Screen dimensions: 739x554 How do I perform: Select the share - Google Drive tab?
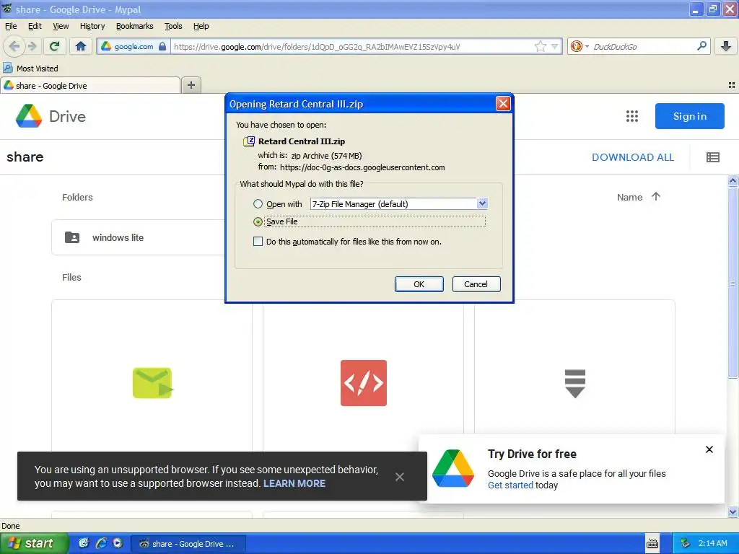click(90, 85)
